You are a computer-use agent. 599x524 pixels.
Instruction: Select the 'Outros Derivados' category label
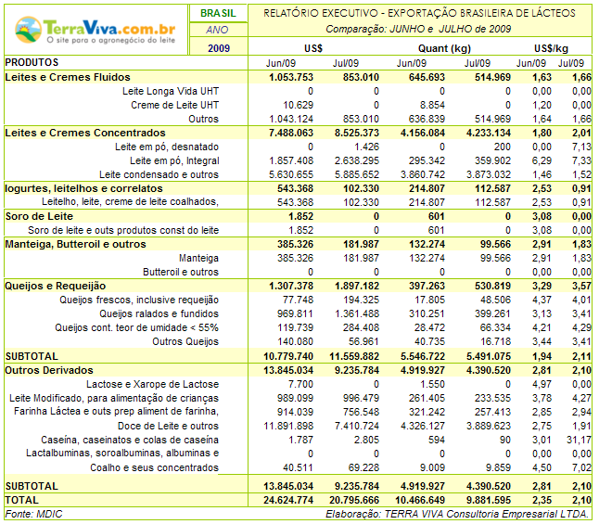49,370
